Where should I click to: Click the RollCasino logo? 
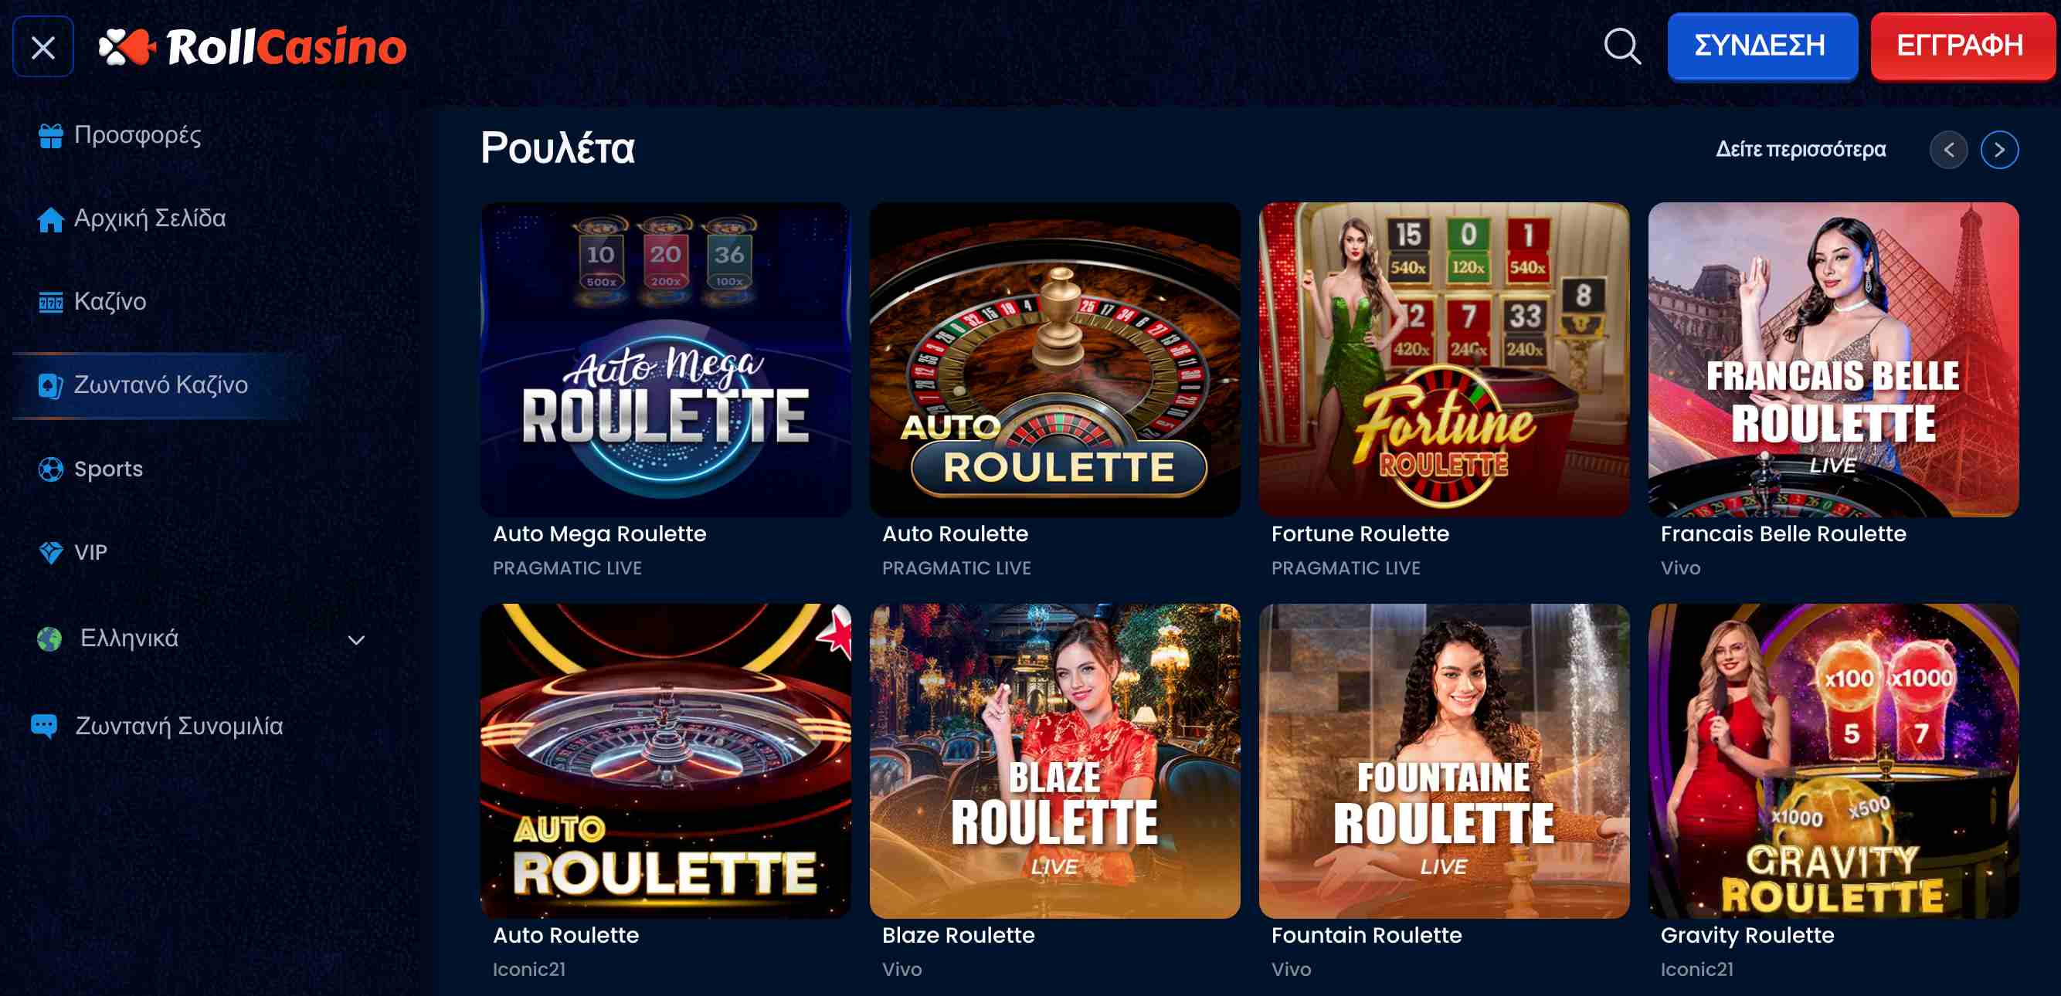point(252,47)
